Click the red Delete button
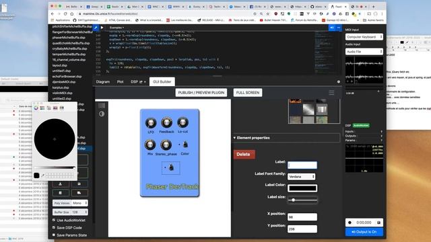This screenshot has height=242, width=431. (x=244, y=154)
